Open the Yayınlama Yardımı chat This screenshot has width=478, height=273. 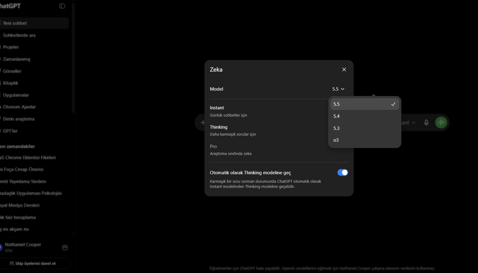point(34,181)
